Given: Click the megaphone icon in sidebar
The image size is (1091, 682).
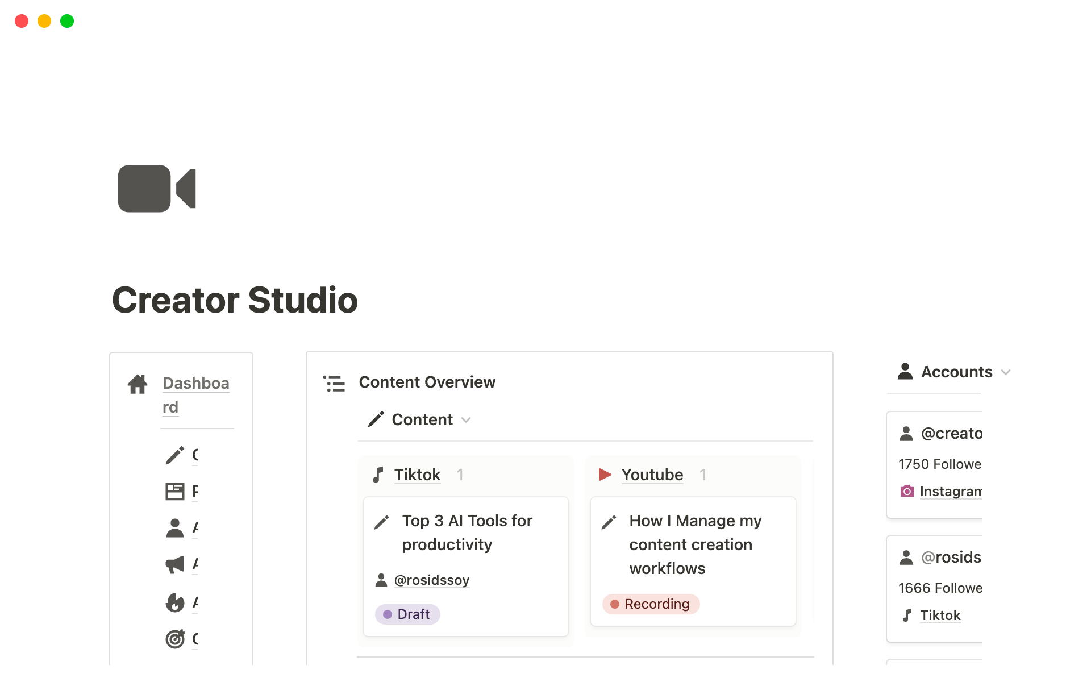Looking at the screenshot, I should (x=175, y=564).
